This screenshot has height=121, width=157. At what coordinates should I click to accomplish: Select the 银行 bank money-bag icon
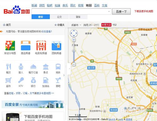[33, 80]
